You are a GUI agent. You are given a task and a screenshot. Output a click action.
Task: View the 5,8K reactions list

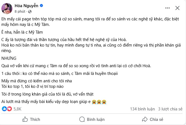pyautogui.click(x=17, y=109)
